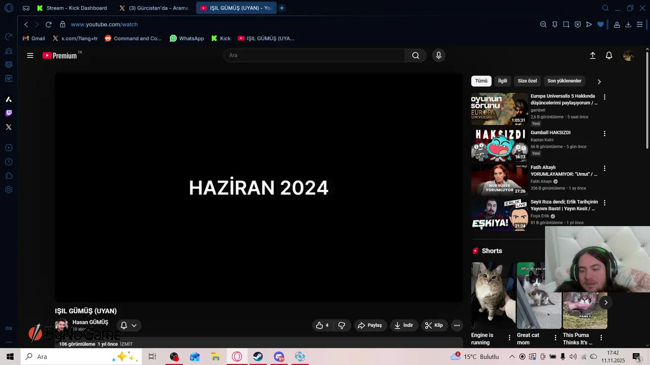
Task: Select the İlgili filter chip
Action: [x=503, y=81]
